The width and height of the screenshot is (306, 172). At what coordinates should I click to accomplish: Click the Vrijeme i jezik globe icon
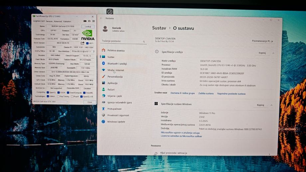click(x=103, y=96)
